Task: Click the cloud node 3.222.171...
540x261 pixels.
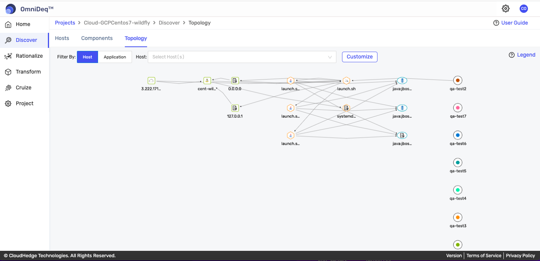Action: tap(151, 80)
